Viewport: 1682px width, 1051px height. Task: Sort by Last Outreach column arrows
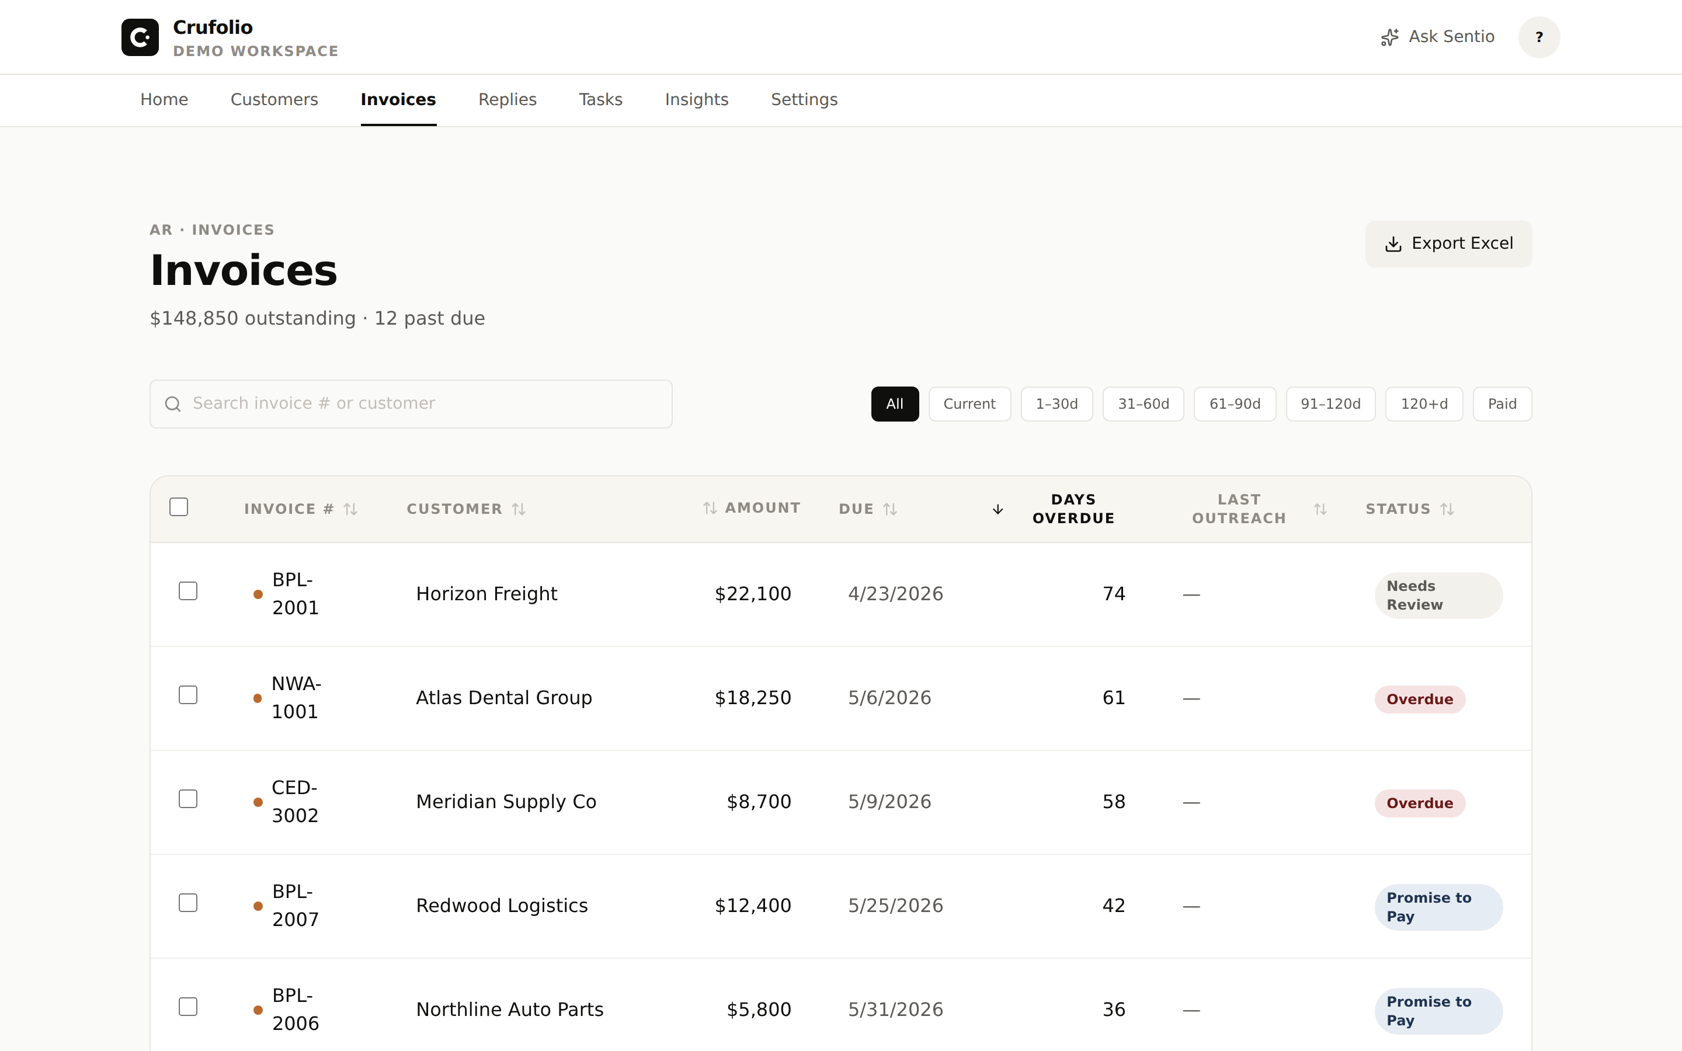(x=1320, y=510)
